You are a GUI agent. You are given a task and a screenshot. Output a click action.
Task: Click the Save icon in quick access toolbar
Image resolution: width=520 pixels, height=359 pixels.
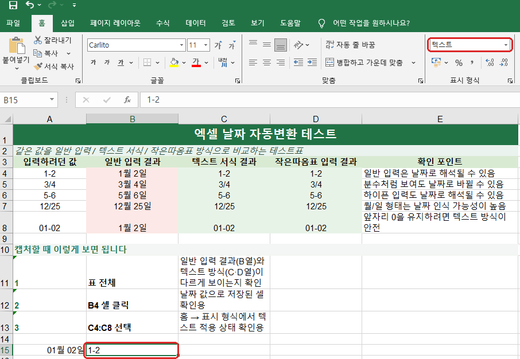pyautogui.click(x=13, y=5)
